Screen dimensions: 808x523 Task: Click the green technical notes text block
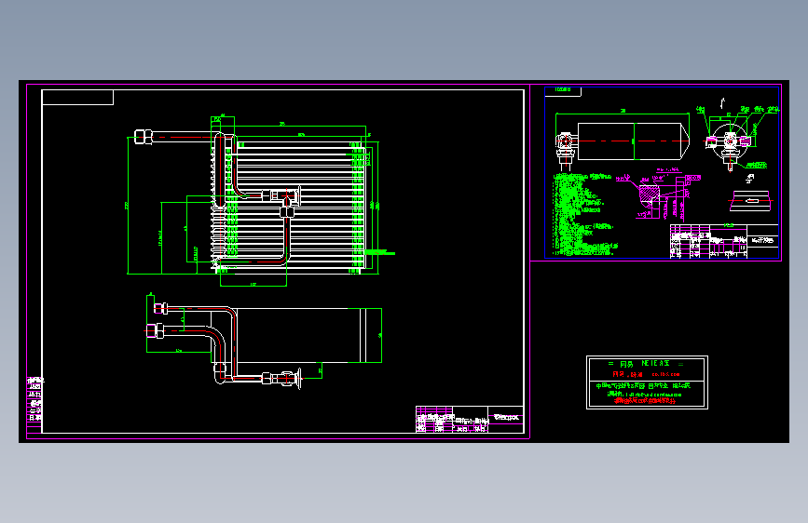pyautogui.click(x=582, y=215)
